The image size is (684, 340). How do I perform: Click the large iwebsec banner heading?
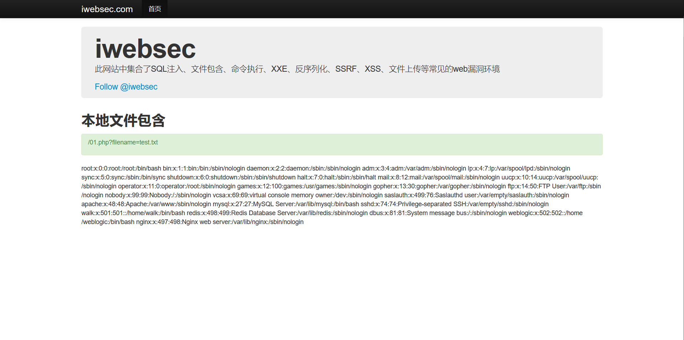pos(145,49)
